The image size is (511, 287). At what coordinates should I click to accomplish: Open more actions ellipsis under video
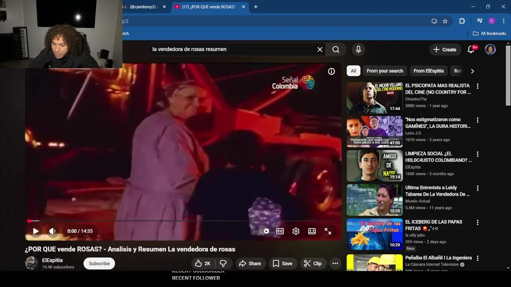335,263
